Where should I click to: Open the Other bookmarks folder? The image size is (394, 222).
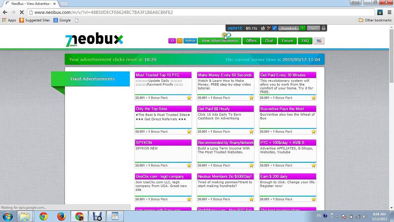(x=375, y=20)
